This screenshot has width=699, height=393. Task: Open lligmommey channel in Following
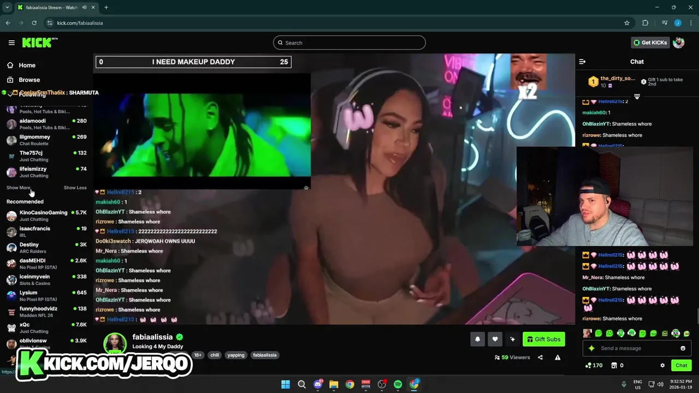[x=46, y=140]
